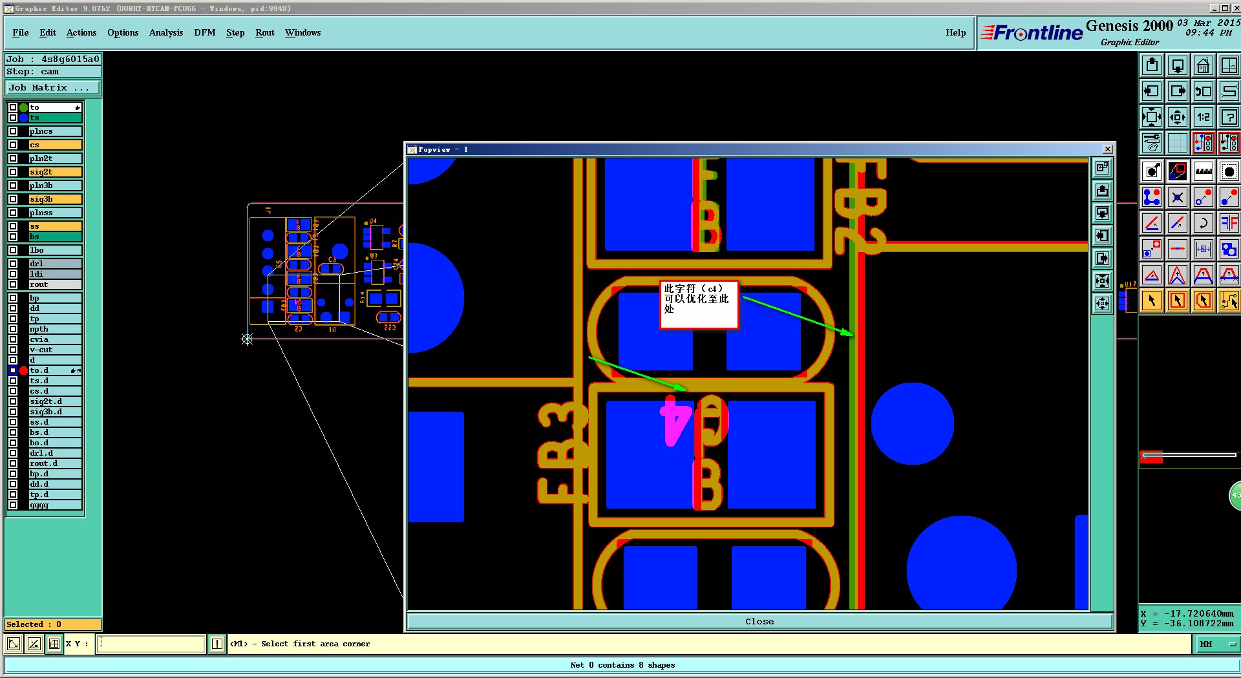The image size is (1241, 678).
Task: Click the rotate curved-arrow tool icon
Action: (x=1203, y=223)
